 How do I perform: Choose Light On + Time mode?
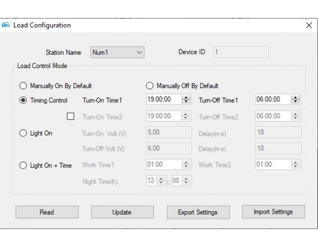click(x=23, y=165)
